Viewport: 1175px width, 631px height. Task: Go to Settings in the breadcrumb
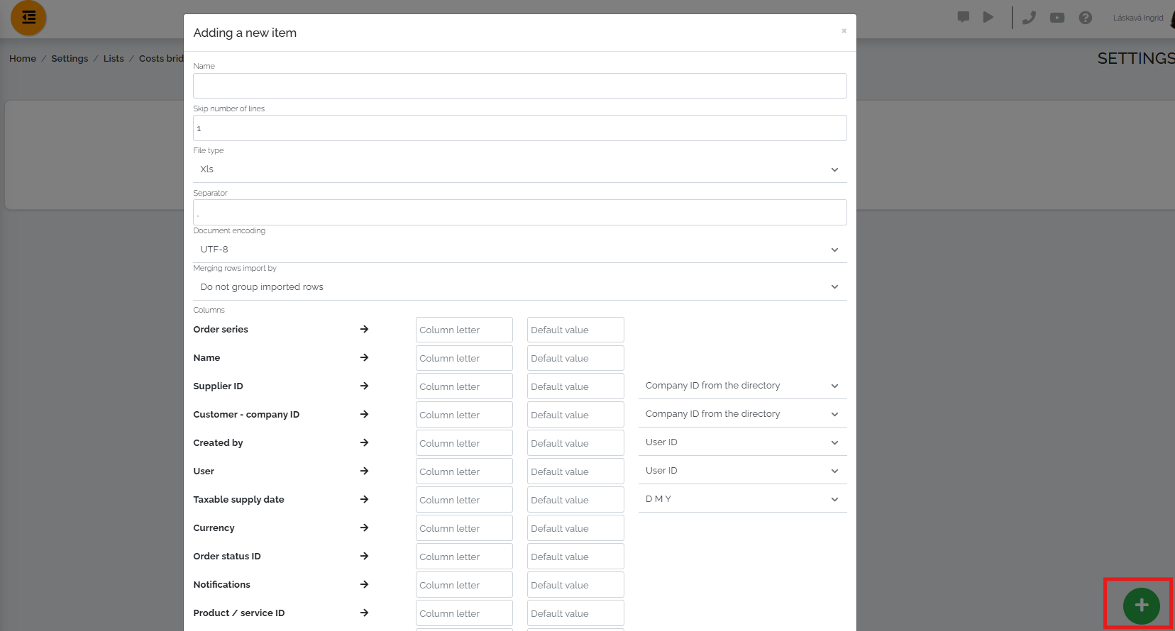pos(70,59)
